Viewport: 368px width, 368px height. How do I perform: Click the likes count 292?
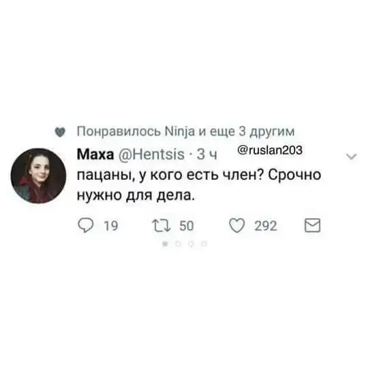pyautogui.click(x=266, y=226)
